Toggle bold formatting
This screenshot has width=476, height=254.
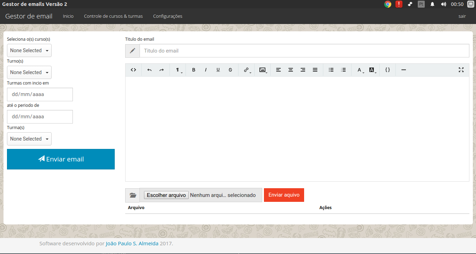click(194, 70)
